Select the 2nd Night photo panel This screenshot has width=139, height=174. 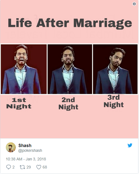coord(70,69)
